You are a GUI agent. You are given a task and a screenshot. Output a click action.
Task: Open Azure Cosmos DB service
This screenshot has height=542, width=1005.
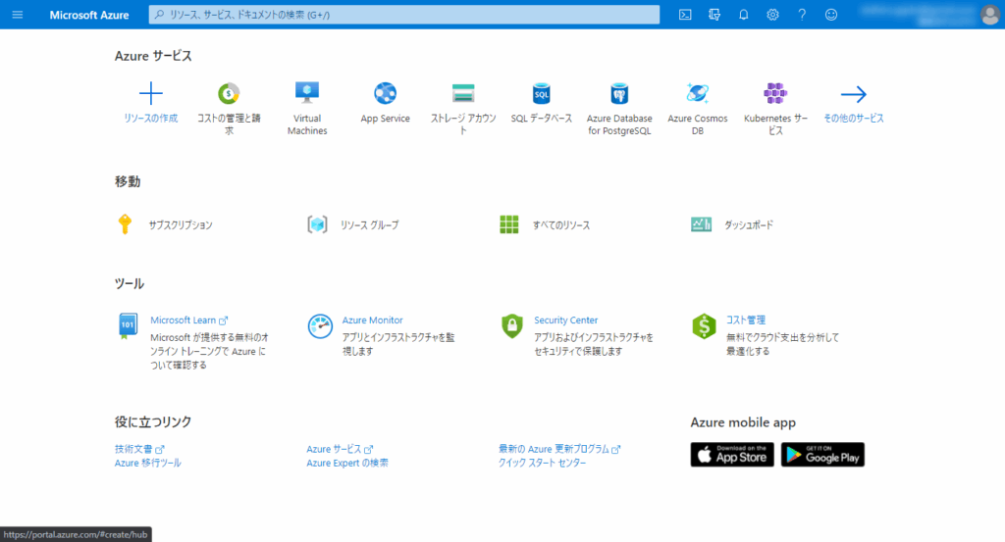coord(698,93)
